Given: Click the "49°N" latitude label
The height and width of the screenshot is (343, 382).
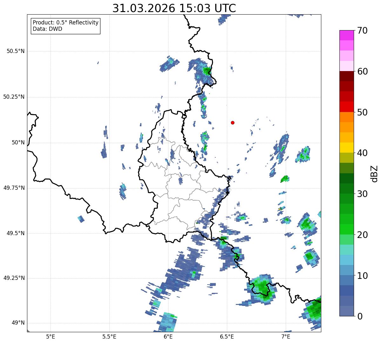Looking at the screenshot, I should [x=18, y=323].
